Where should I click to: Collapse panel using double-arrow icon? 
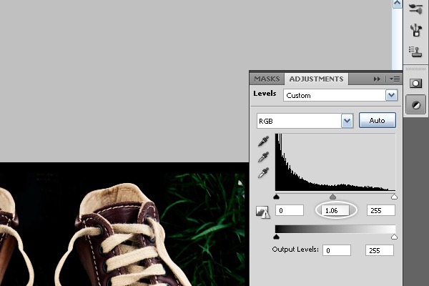coord(377,79)
